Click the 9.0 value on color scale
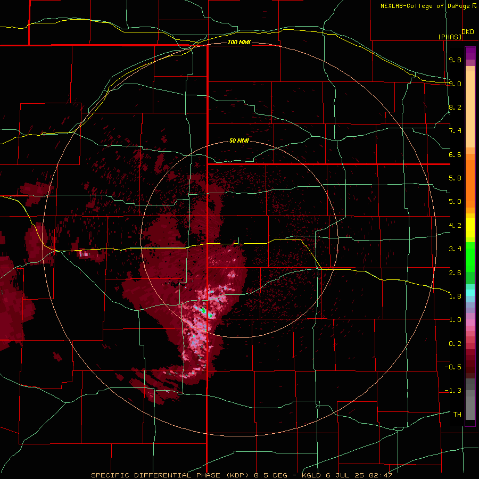 point(455,84)
